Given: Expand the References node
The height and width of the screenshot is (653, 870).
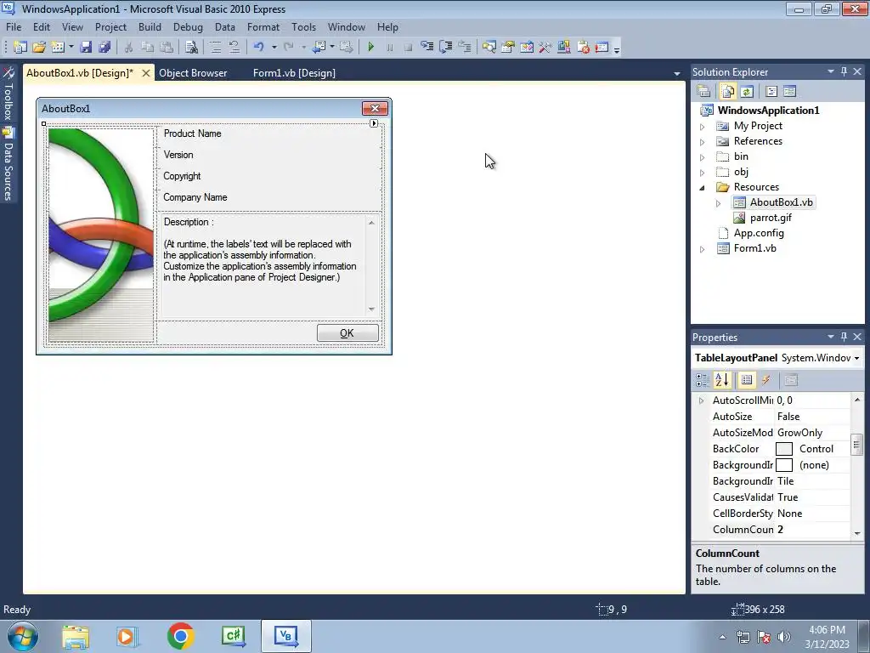Looking at the screenshot, I should point(703,142).
